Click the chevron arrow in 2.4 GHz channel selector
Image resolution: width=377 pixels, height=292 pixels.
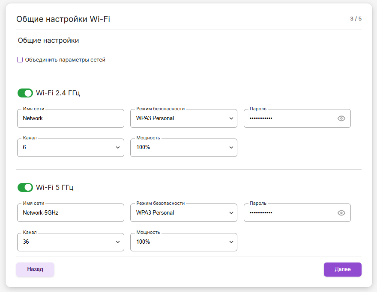tap(118, 147)
